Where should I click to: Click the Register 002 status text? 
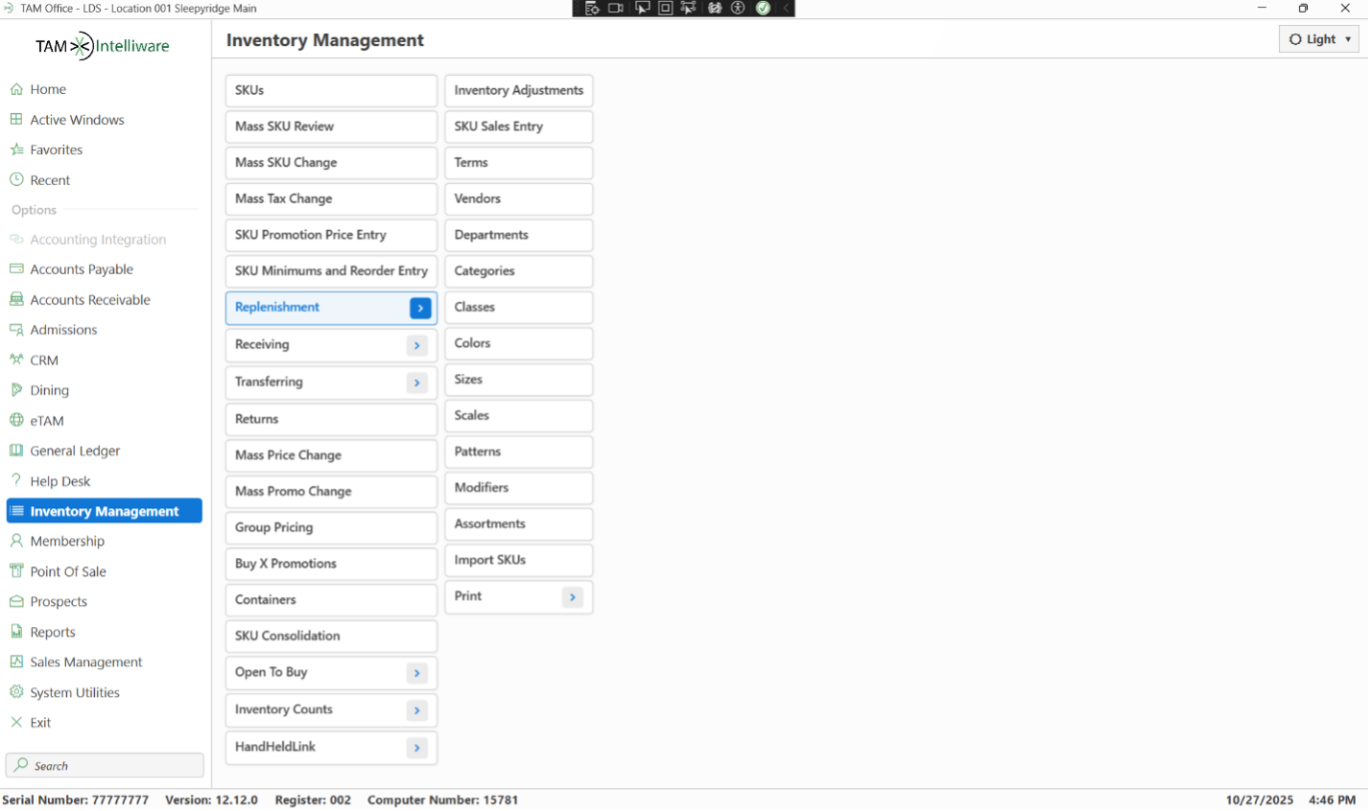click(313, 799)
